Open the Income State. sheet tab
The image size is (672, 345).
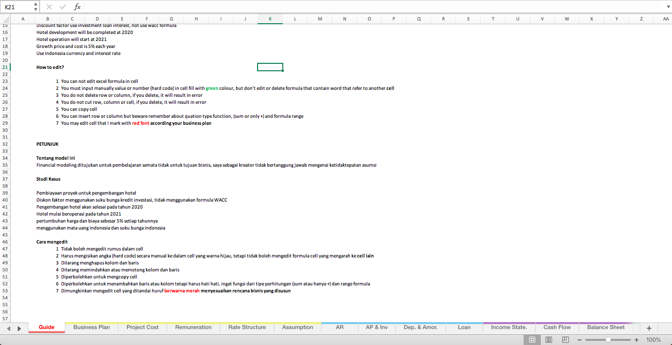pyautogui.click(x=509, y=327)
